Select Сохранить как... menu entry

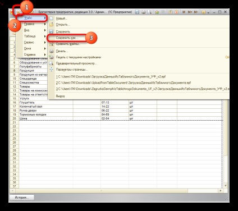tap(67, 38)
